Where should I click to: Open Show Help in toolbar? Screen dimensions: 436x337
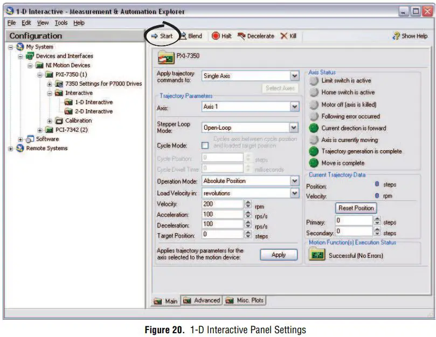pos(410,36)
